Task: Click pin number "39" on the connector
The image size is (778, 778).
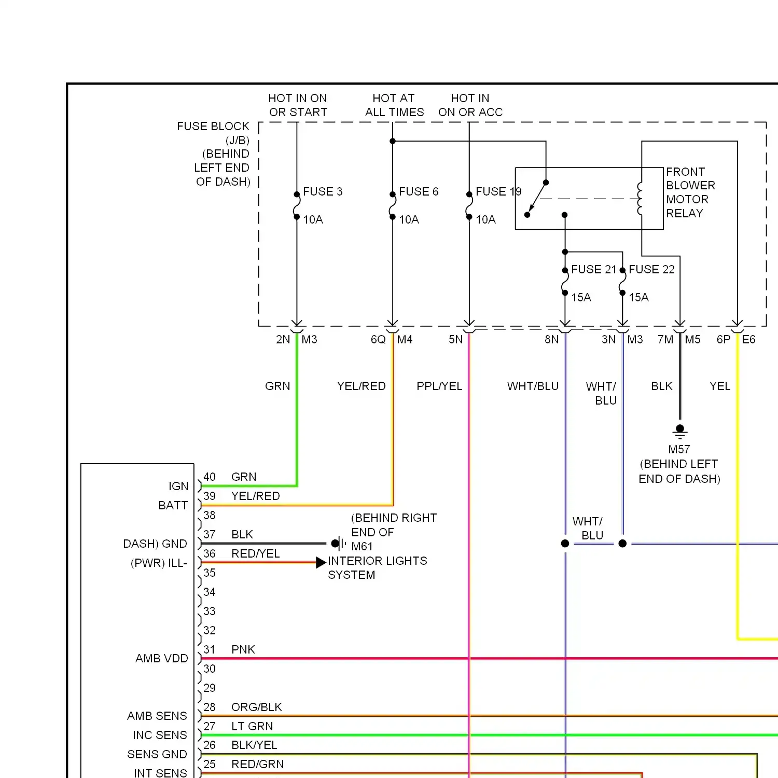Action: tap(210, 496)
